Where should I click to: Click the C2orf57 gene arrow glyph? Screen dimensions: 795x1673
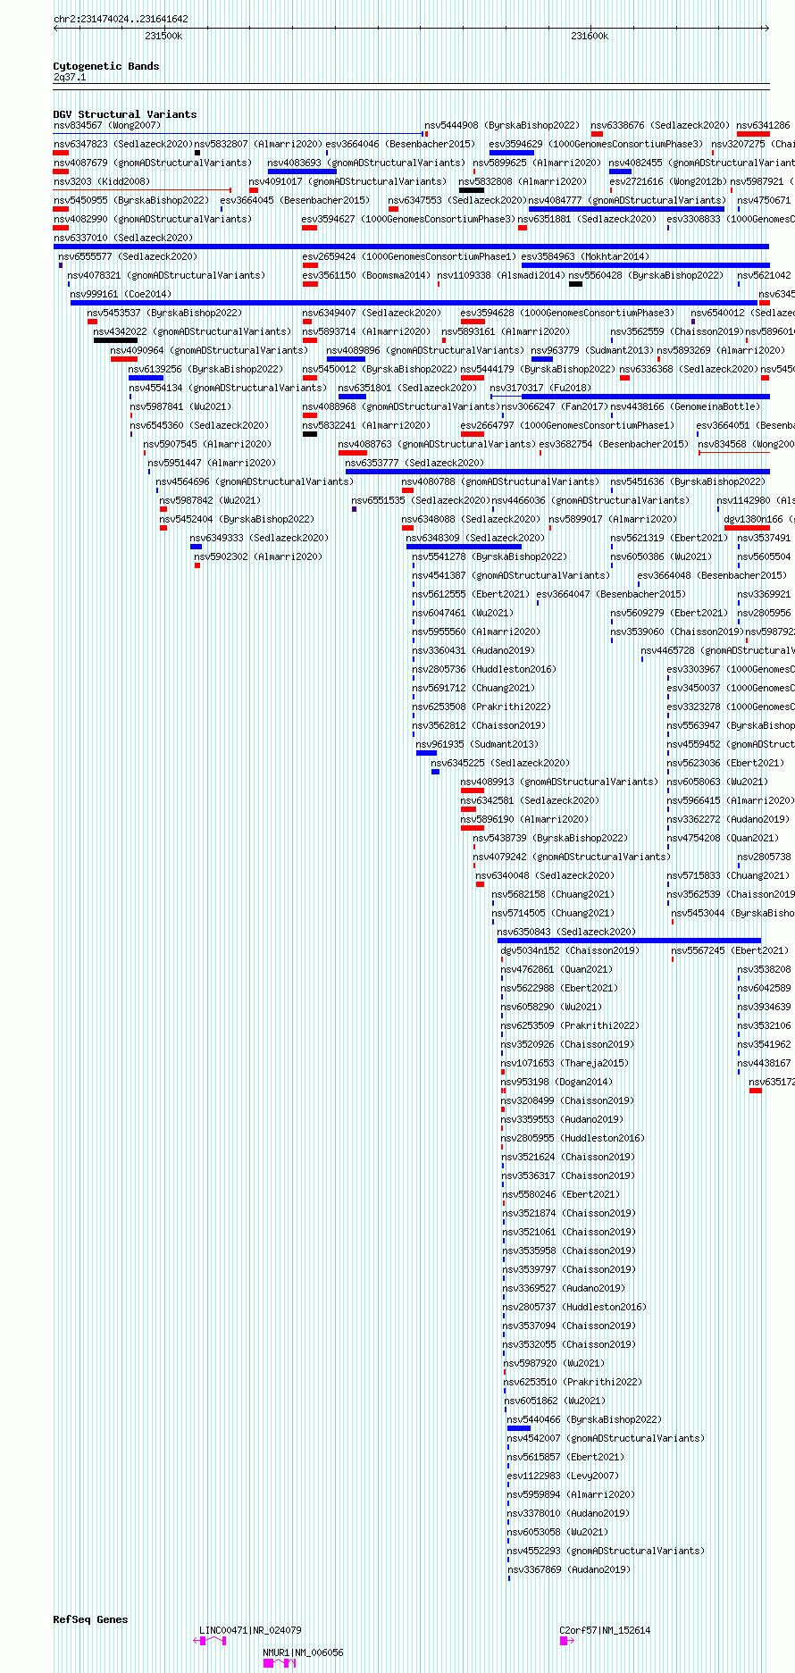567,1640
